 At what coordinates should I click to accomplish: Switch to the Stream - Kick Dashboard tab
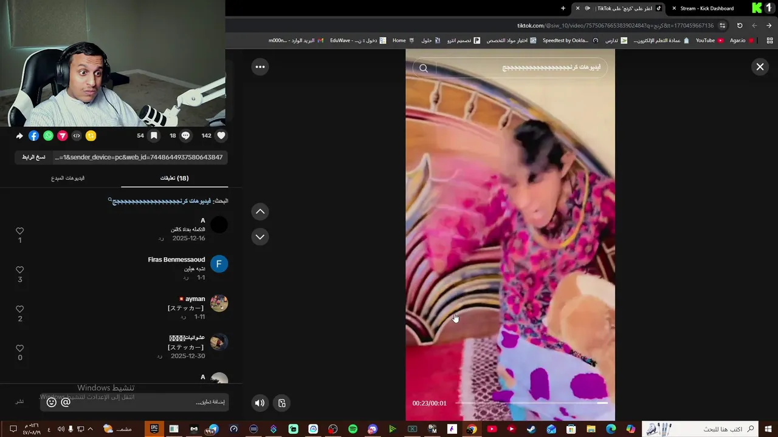coord(707,8)
